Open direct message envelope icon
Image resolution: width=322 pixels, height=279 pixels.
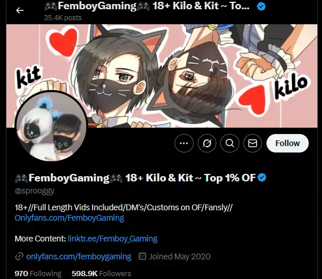tap(253, 143)
